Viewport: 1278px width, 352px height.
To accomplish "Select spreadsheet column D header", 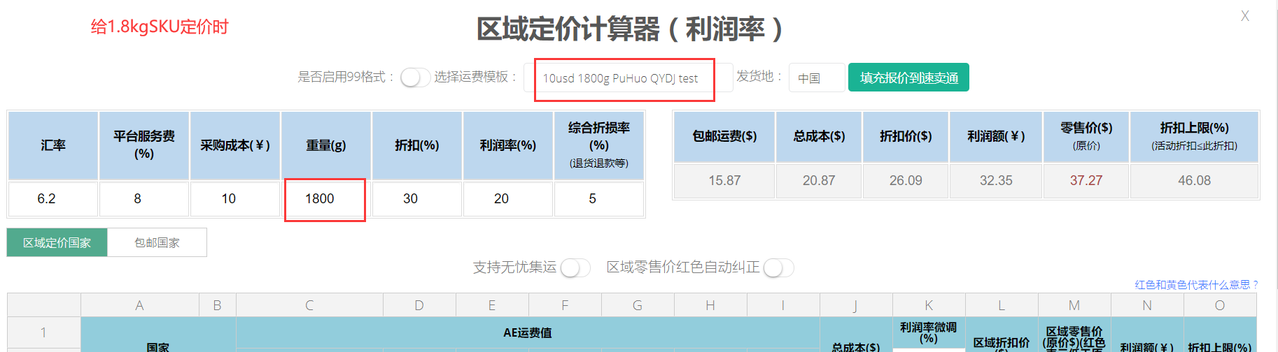I will pyautogui.click(x=419, y=305).
